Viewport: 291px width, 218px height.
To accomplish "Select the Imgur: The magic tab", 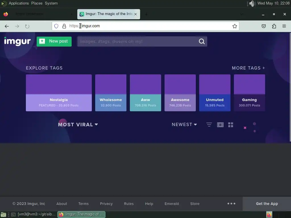I will [109, 14].
